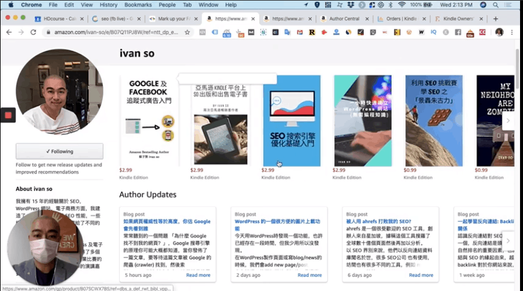Image resolution: width=523 pixels, height=291 pixels.
Task: Open the Notification Center icon
Action: tap(508, 5)
